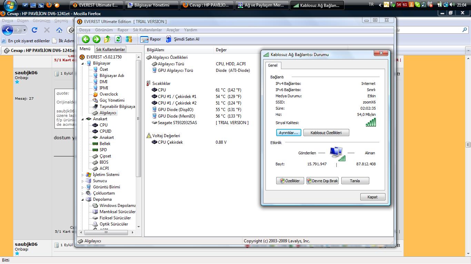The height and width of the screenshot is (264, 471).
Task: Click the tree panel vertical scrollbar
Action: click(x=139, y=119)
